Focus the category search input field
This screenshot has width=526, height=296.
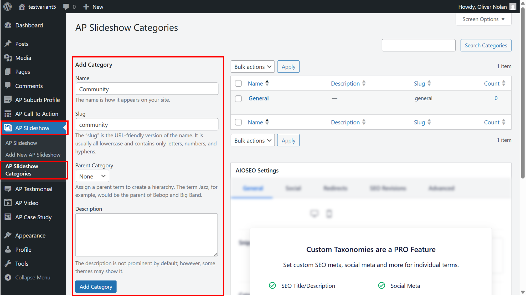(x=419, y=45)
